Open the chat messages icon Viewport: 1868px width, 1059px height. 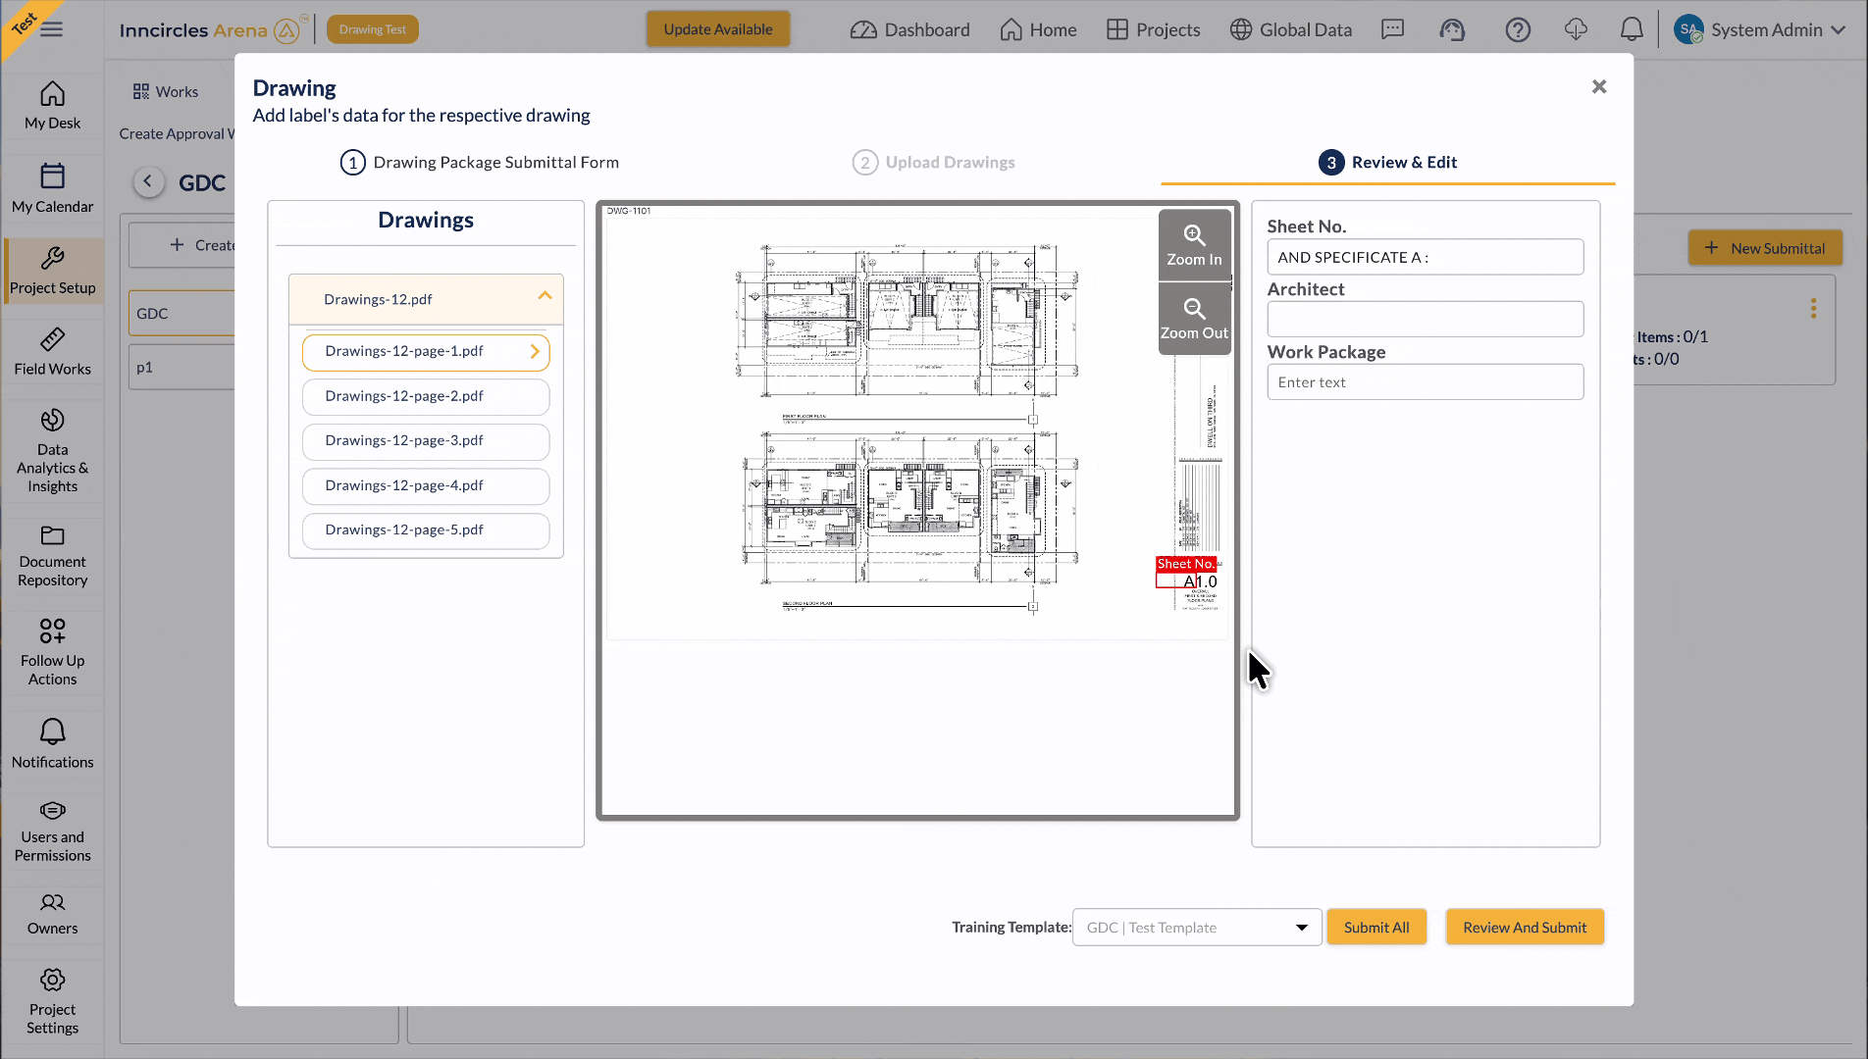tap(1392, 29)
